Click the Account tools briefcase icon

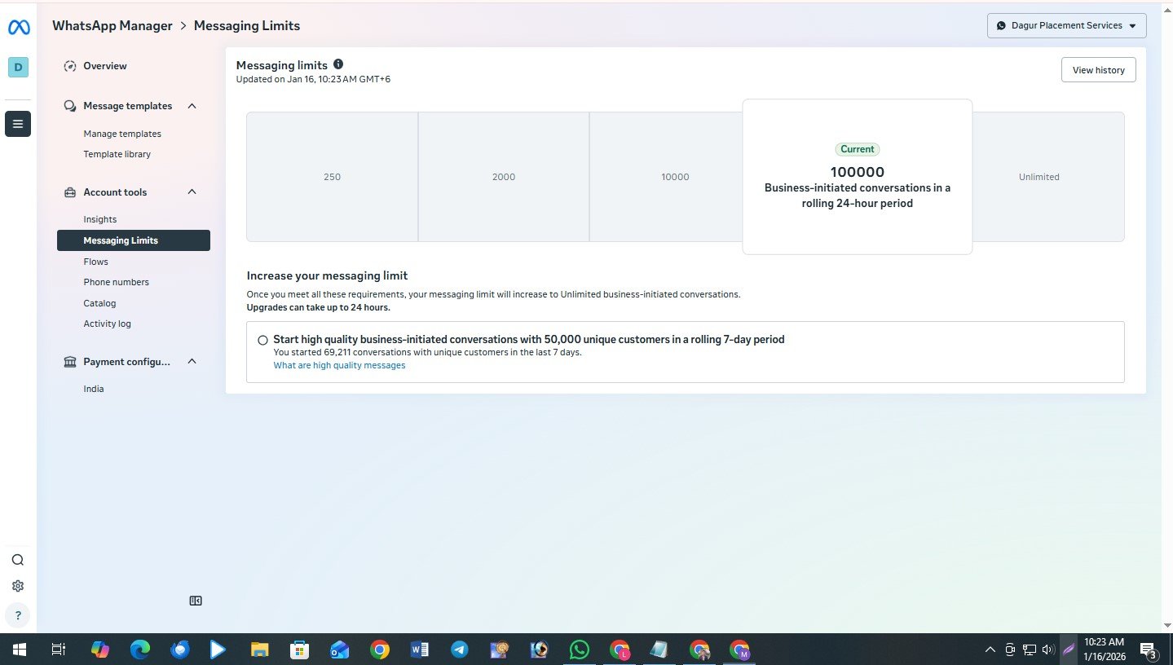pyautogui.click(x=70, y=192)
